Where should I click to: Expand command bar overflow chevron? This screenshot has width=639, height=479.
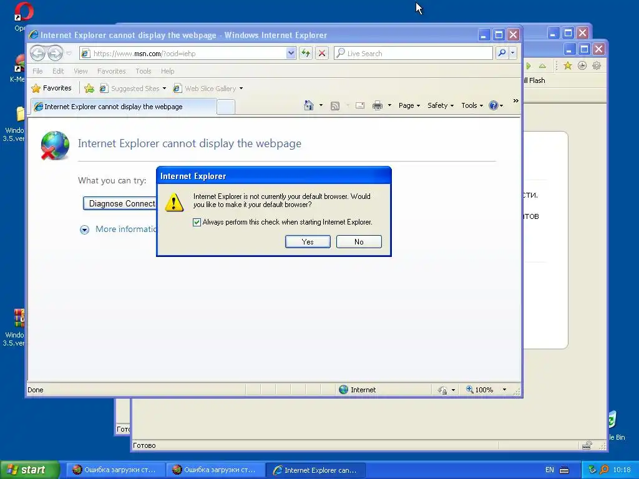coord(515,100)
